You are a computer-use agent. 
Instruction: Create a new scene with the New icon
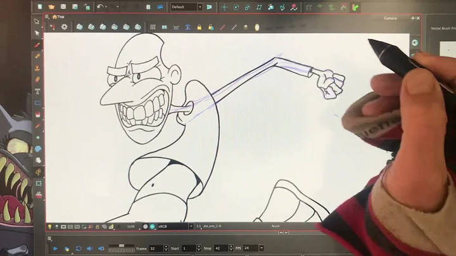[40, 7]
